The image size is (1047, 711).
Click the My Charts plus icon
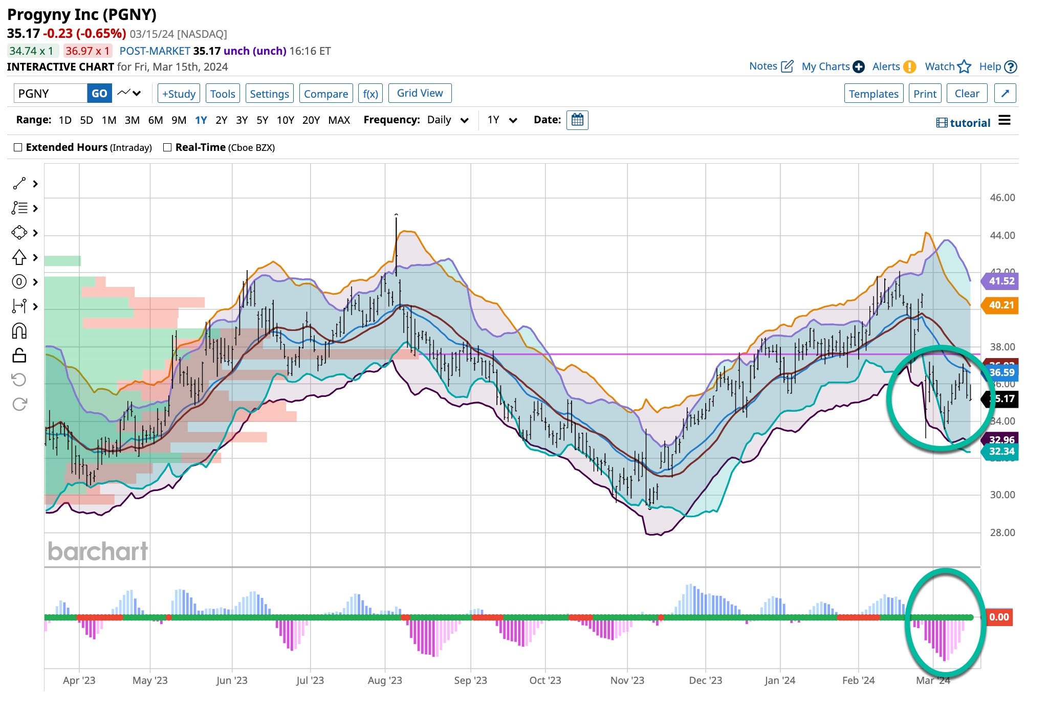pyautogui.click(x=859, y=66)
